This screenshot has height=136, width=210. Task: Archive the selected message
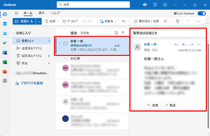pos(70,21)
